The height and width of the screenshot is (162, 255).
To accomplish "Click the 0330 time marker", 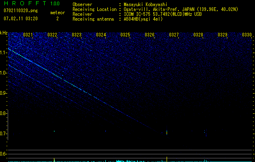I will point(247,35).
